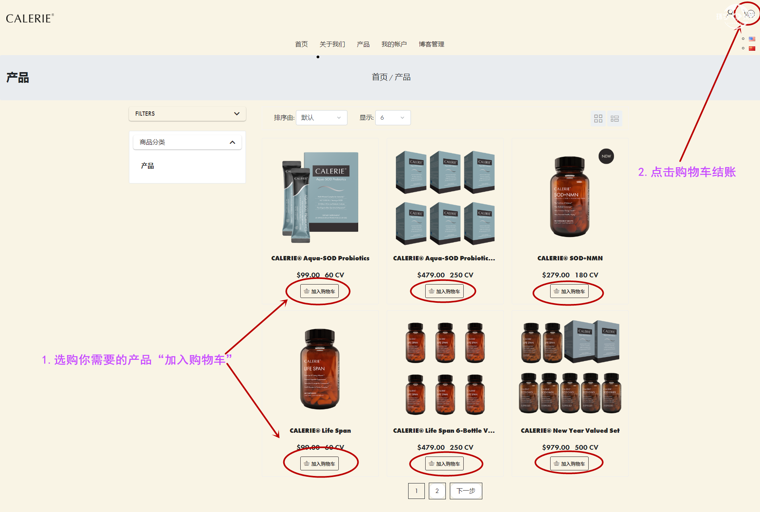
Task: Open 产品 in the navigation menu
Action: point(363,44)
